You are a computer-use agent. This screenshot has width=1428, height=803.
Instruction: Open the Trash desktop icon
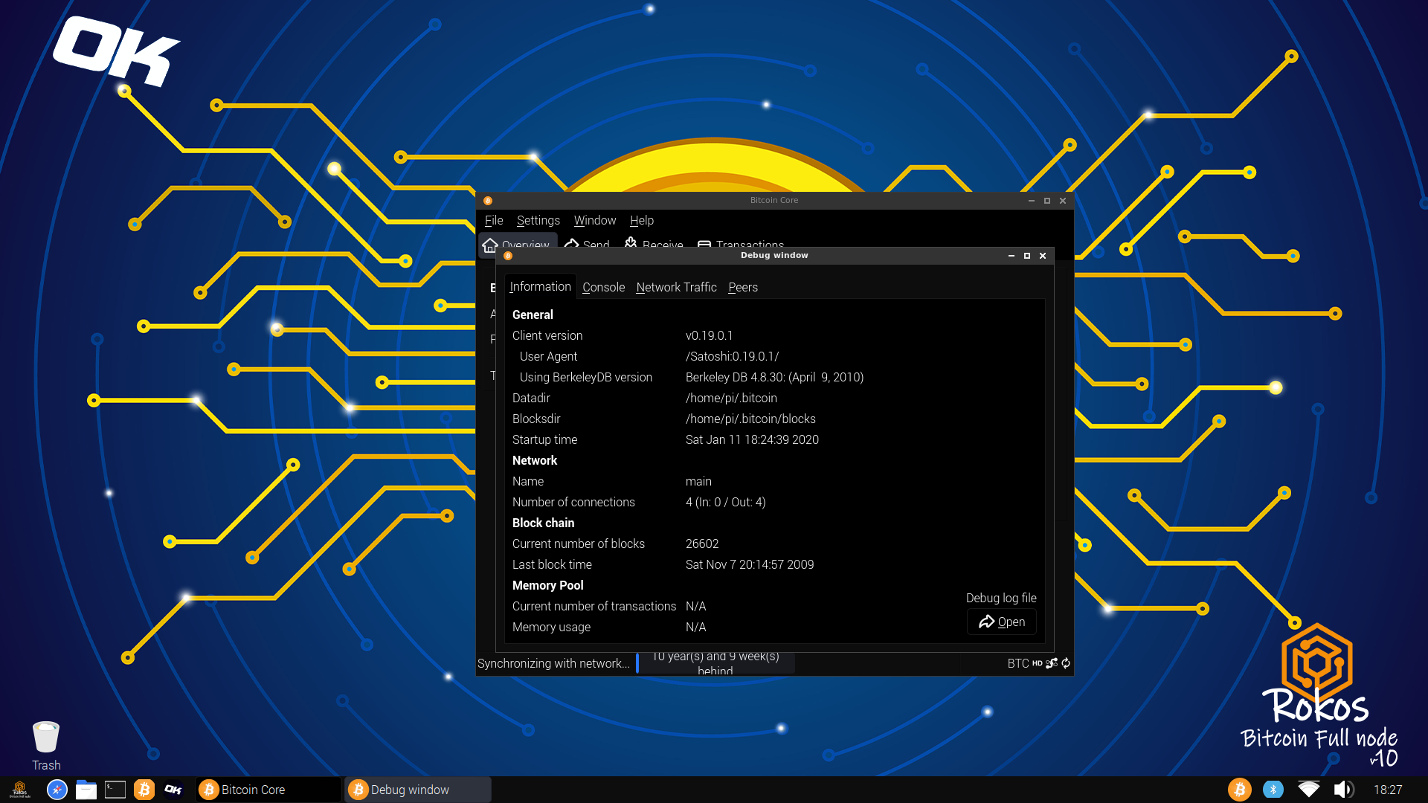pos(46,745)
